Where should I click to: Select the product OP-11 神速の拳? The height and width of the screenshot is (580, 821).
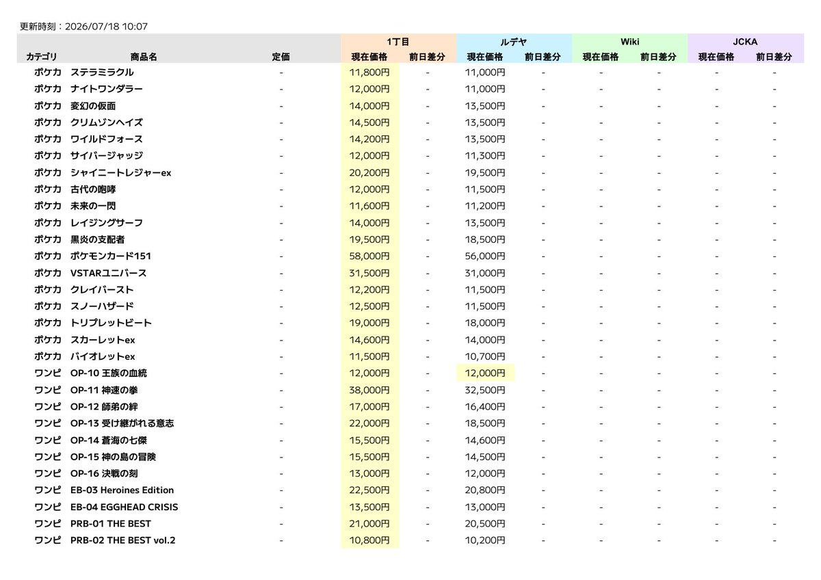[105, 390]
